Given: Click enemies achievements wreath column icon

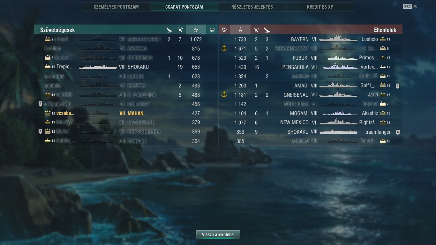Looking at the screenshot, I should pyautogui.click(x=224, y=30).
